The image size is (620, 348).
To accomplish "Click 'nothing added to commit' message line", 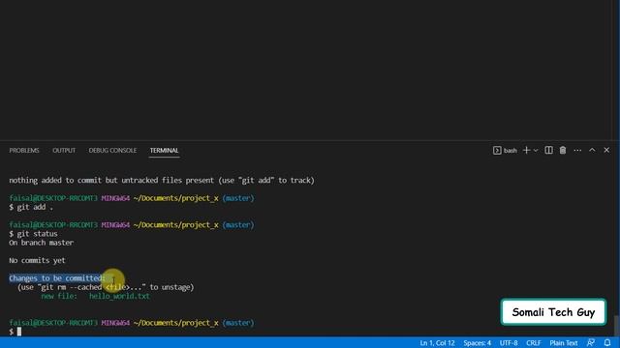I will (x=162, y=181).
